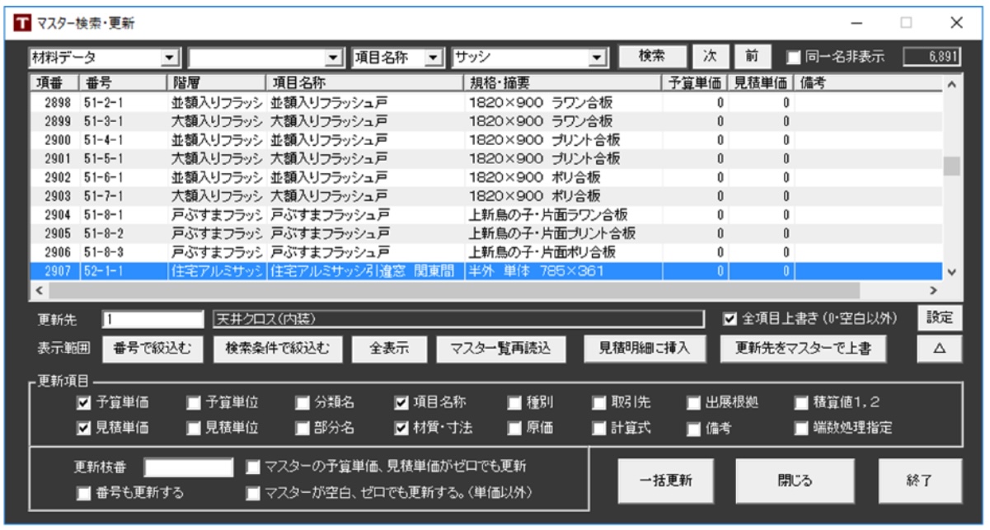The image size is (990, 530).
Task: Click the horizontal scrollbar left arrow
Action: coord(39,290)
